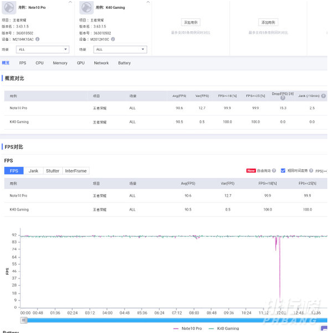Click version number 363010502 under K40 Gaming
Screen dimensions: 329x333
[x=102, y=33]
